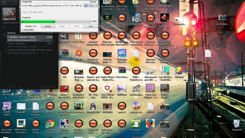This screenshot has width=245, height=138.
Task: Open the KMPlayer desktop shortcut
Action: tap(122, 90)
